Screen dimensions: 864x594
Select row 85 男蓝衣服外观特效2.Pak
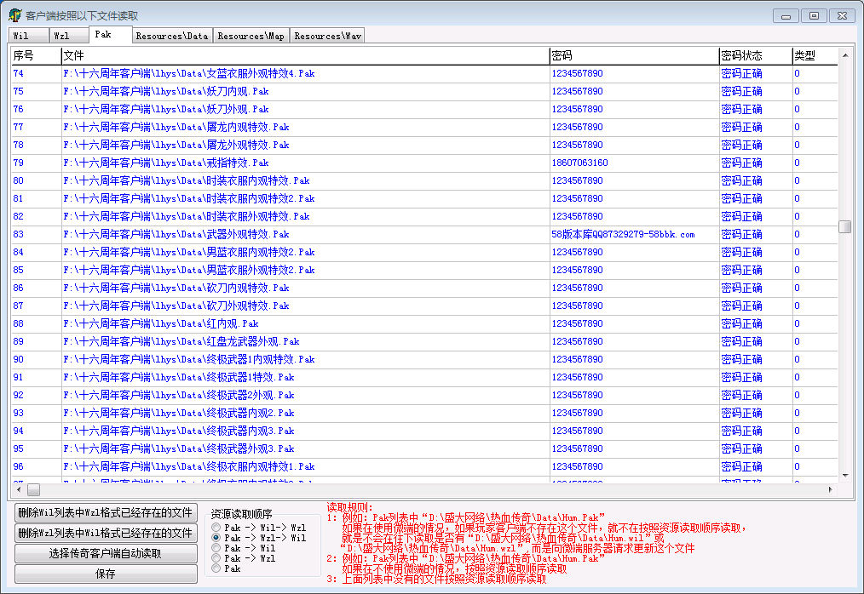(x=423, y=271)
